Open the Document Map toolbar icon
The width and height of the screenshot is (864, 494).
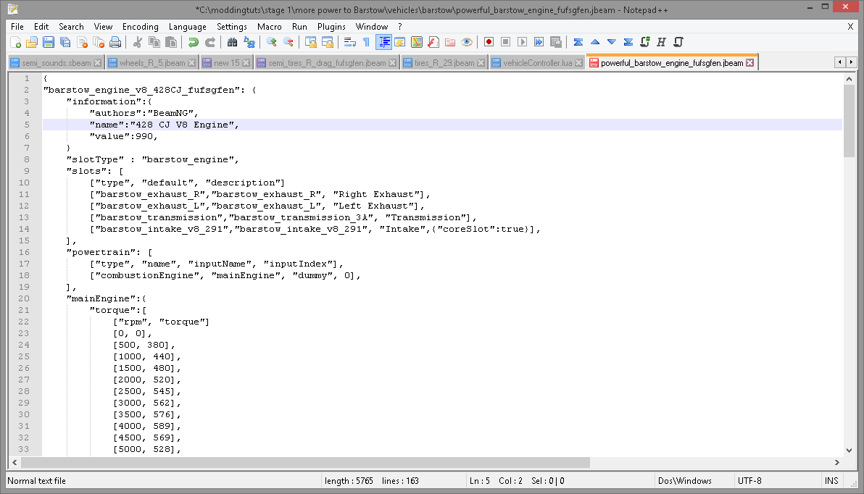[x=417, y=43]
